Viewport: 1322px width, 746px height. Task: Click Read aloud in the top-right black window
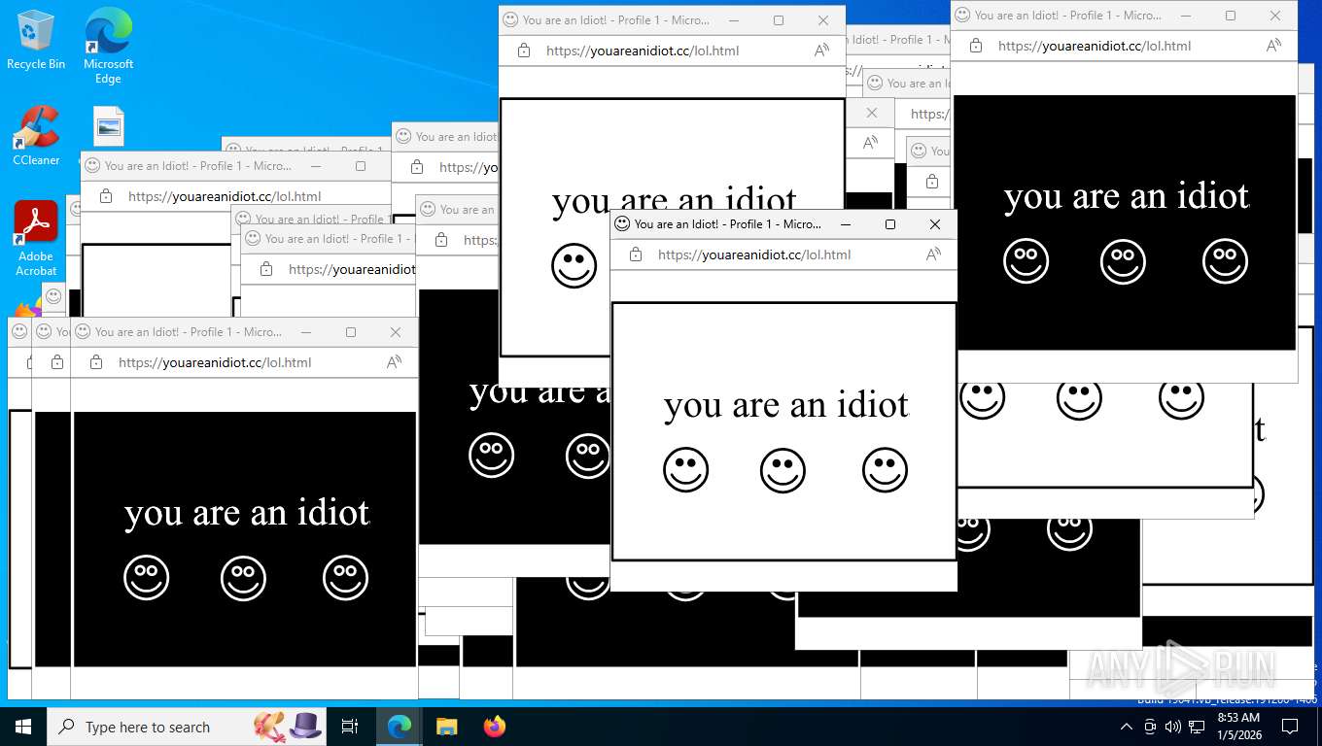pos(1273,46)
